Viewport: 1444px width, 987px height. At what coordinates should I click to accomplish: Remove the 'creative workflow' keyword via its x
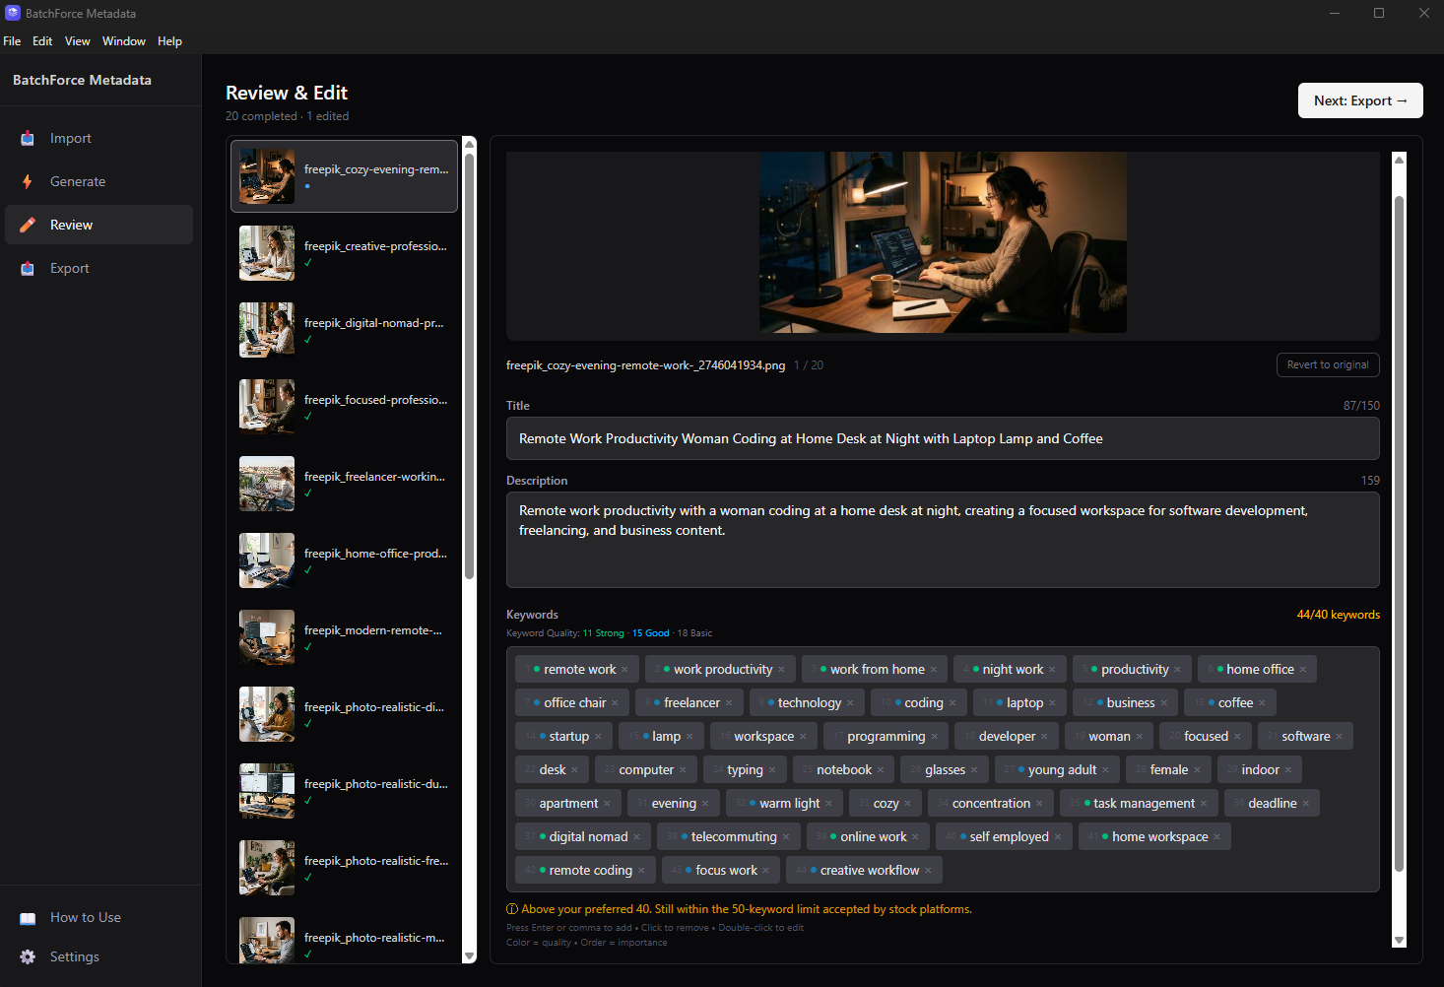point(928,871)
